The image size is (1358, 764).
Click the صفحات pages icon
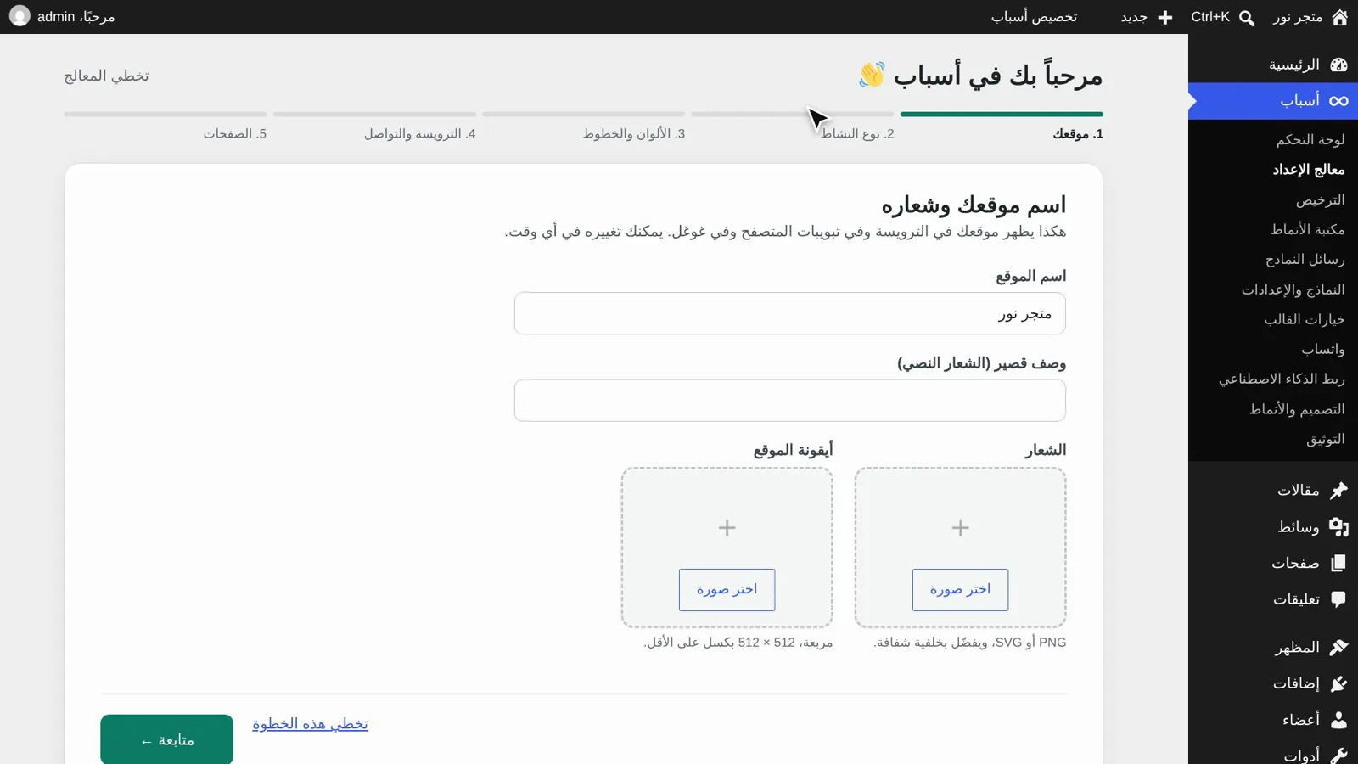coord(1338,563)
